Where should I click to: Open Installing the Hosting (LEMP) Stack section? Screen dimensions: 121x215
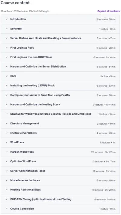pyautogui.click(x=60, y=86)
